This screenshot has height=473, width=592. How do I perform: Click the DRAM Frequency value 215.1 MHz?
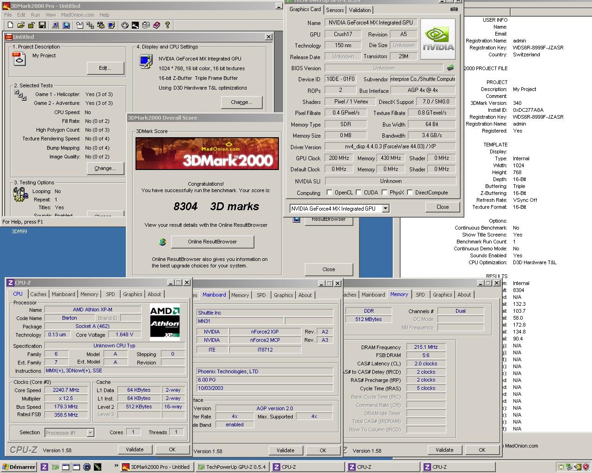(426, 347)
